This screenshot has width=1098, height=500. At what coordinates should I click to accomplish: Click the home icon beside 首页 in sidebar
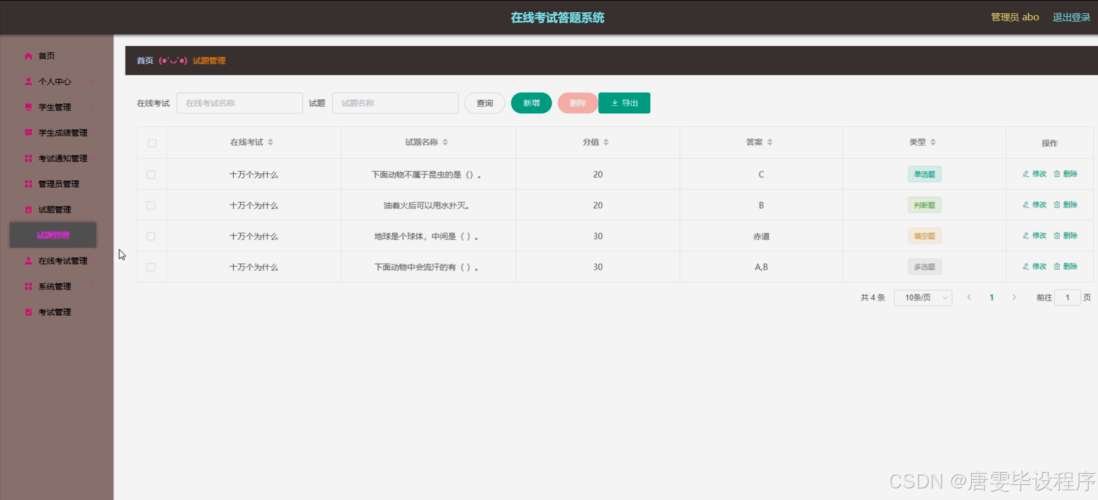pos(28,56)
